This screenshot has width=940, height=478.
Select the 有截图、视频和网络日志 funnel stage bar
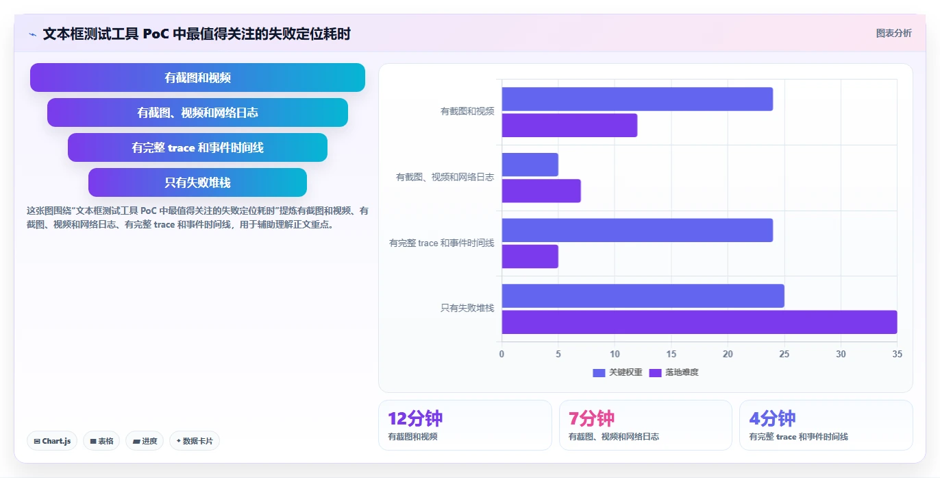197,112
